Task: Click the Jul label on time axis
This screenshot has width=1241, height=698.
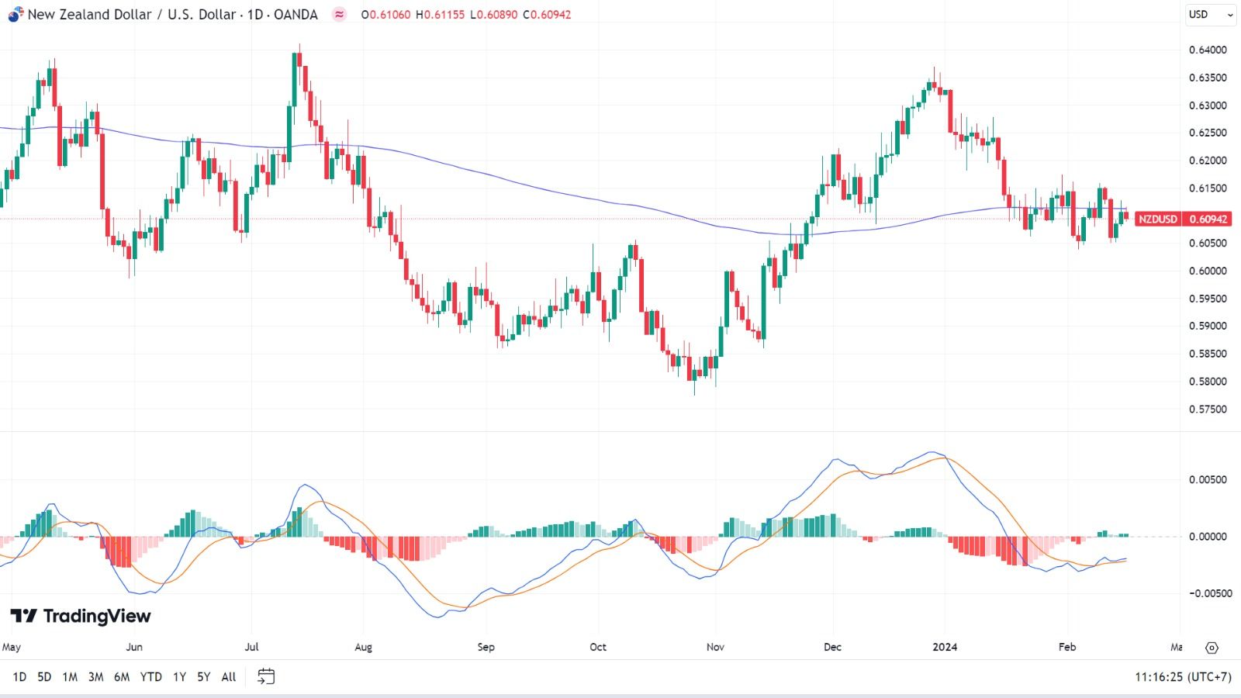Action: [251, 647]
